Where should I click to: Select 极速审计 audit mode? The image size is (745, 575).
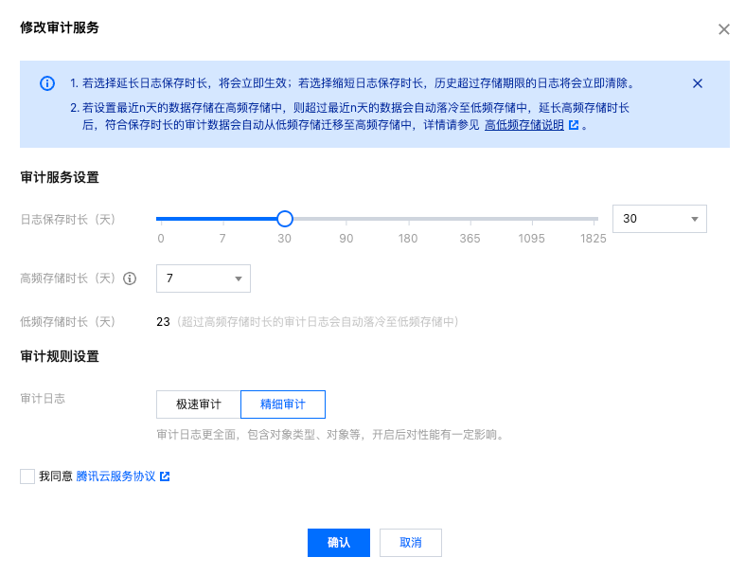point(199,404)
